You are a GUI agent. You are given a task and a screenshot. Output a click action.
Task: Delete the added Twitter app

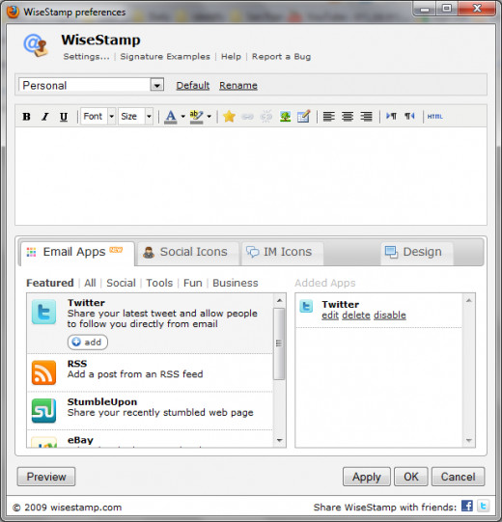356,316
